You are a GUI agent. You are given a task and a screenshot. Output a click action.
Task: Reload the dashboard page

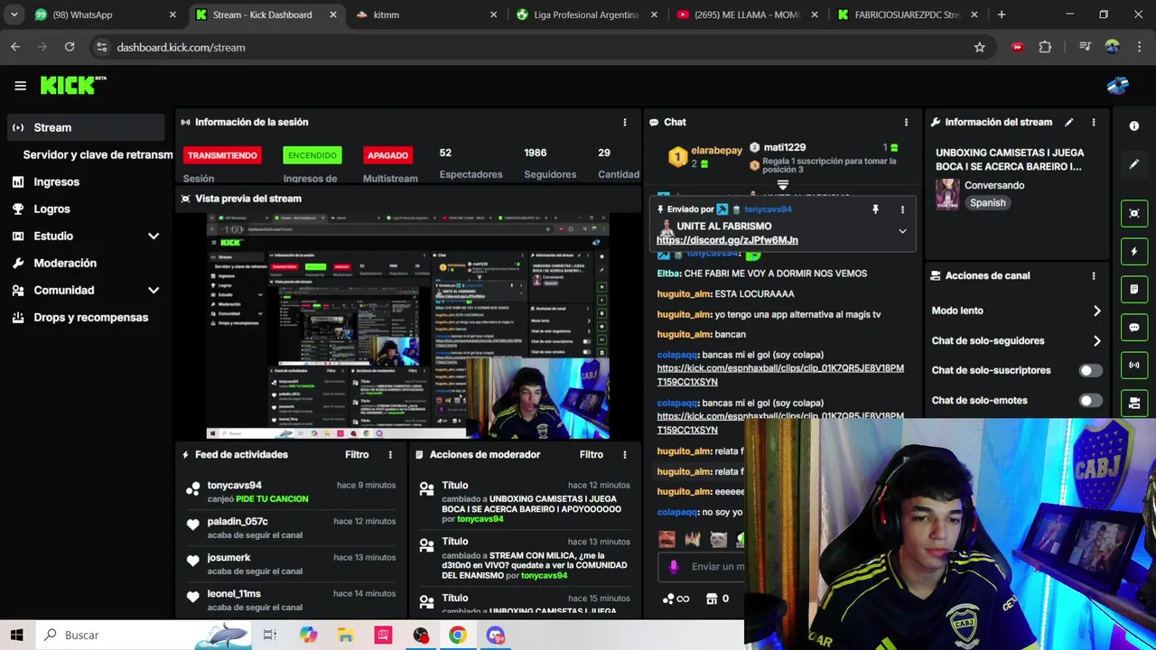coord(70,47)
